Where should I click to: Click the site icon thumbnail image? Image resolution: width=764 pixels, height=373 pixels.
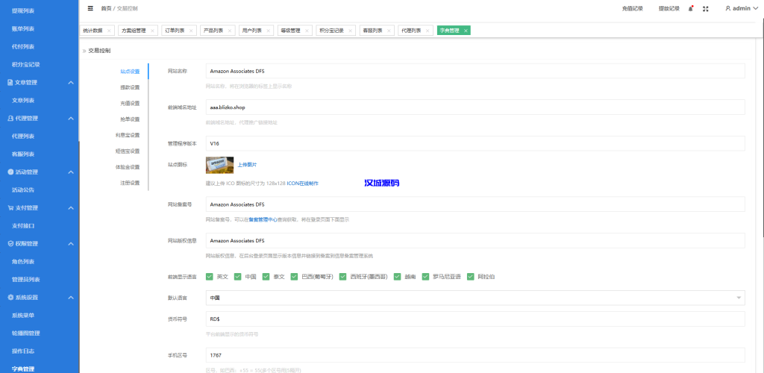[219, 165]
